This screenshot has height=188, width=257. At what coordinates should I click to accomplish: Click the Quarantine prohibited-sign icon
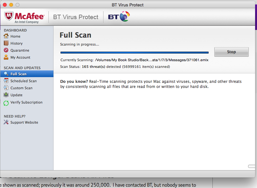click(6, 50)
